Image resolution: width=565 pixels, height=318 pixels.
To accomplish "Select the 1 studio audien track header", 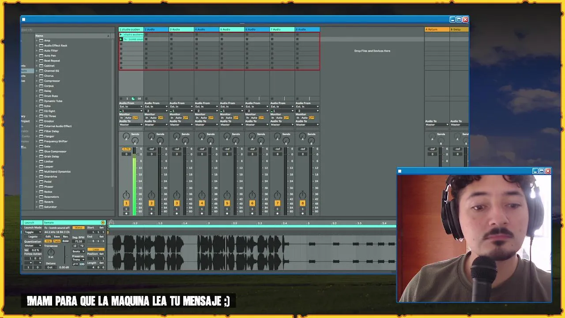I will pos(131,29).
